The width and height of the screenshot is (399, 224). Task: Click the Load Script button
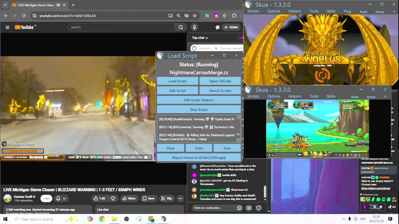click(177, 81)
